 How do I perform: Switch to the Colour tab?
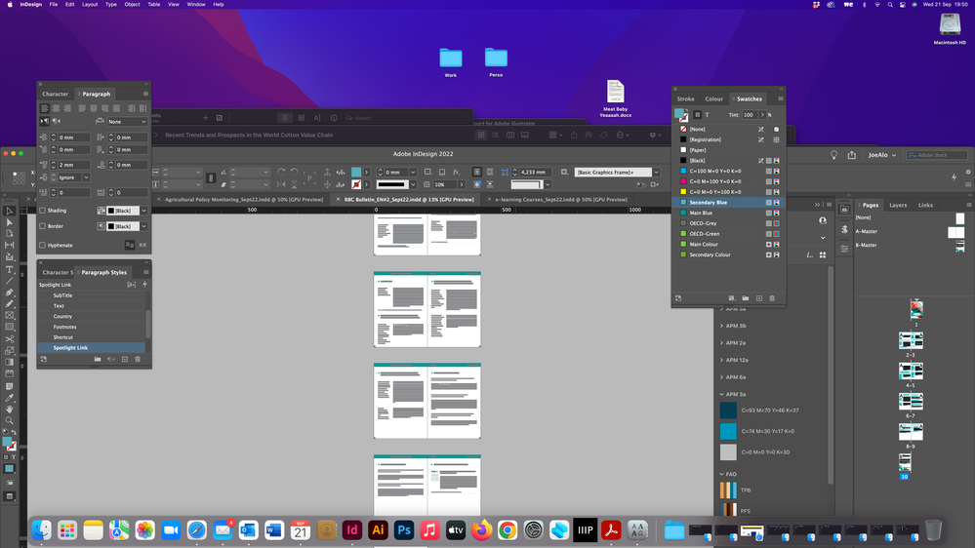tap(713, 98)
